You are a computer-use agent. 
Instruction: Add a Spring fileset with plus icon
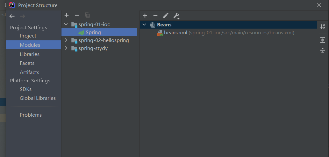tap(145, 16)
